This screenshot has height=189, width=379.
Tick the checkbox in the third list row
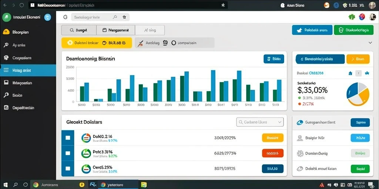click(x=68, y=168)
